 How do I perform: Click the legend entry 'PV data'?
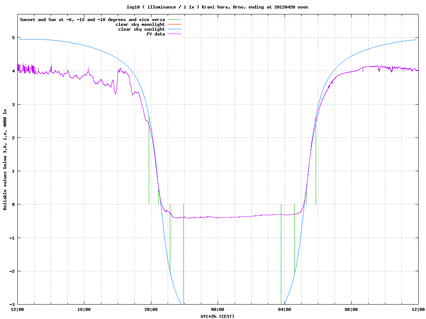point(156,34)
